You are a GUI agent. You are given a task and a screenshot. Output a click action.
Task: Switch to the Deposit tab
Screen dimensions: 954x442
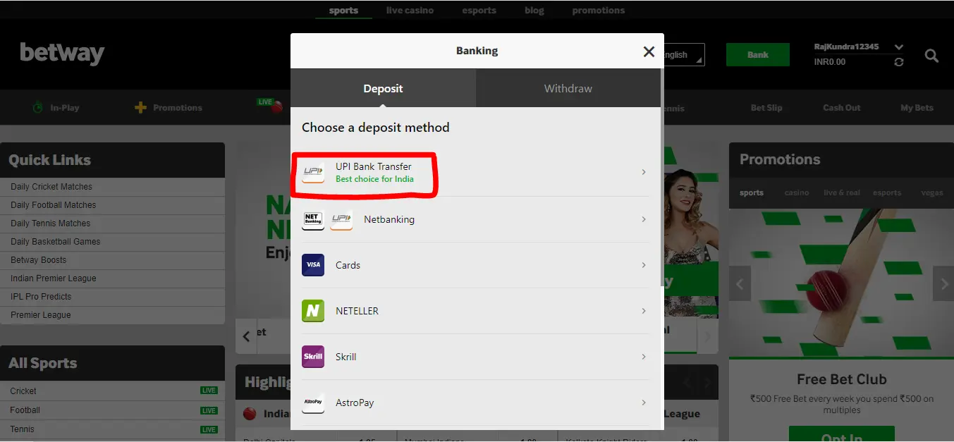pos(383,88)
